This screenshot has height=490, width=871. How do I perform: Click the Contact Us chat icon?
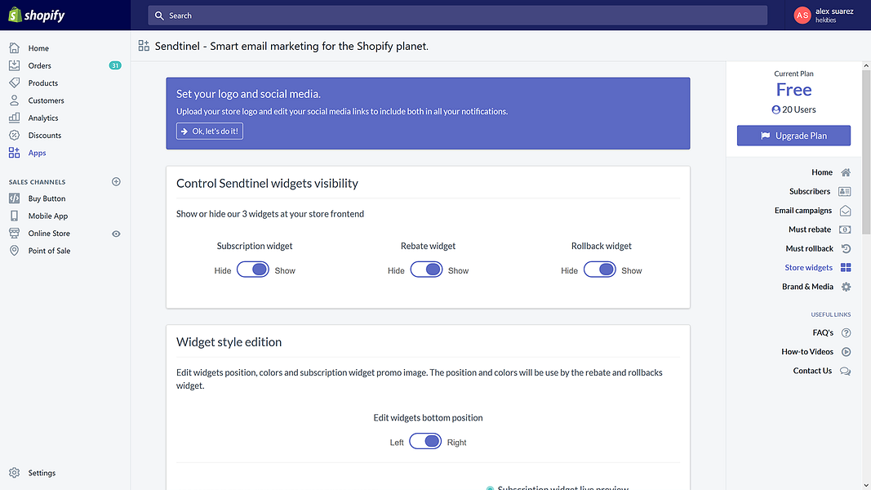point(846,371)
